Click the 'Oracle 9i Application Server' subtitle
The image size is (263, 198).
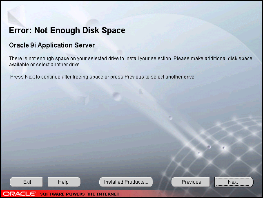coord(52,45)
